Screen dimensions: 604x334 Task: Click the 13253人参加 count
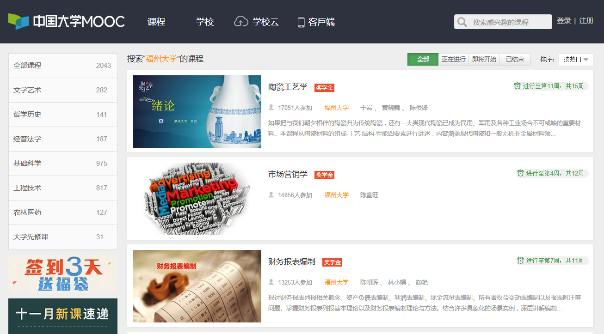[x=295, y=282]
